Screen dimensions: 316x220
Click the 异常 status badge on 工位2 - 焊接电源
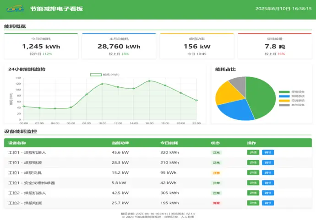(216, 203)
